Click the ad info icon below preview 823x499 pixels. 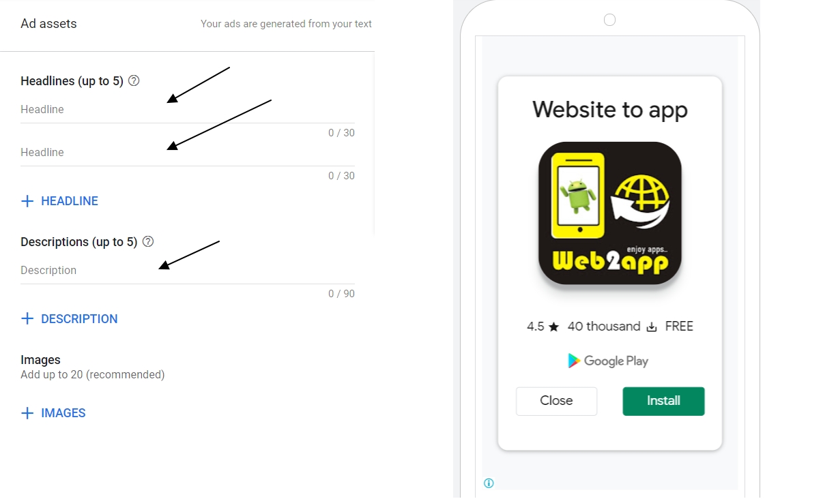(489, 483)
